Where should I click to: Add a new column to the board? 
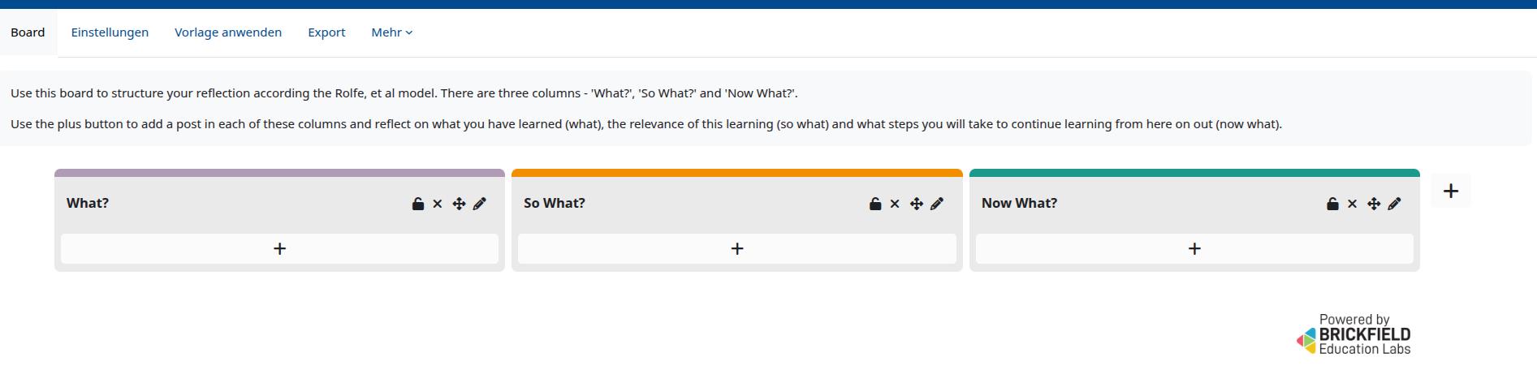tap(1451, 191)
